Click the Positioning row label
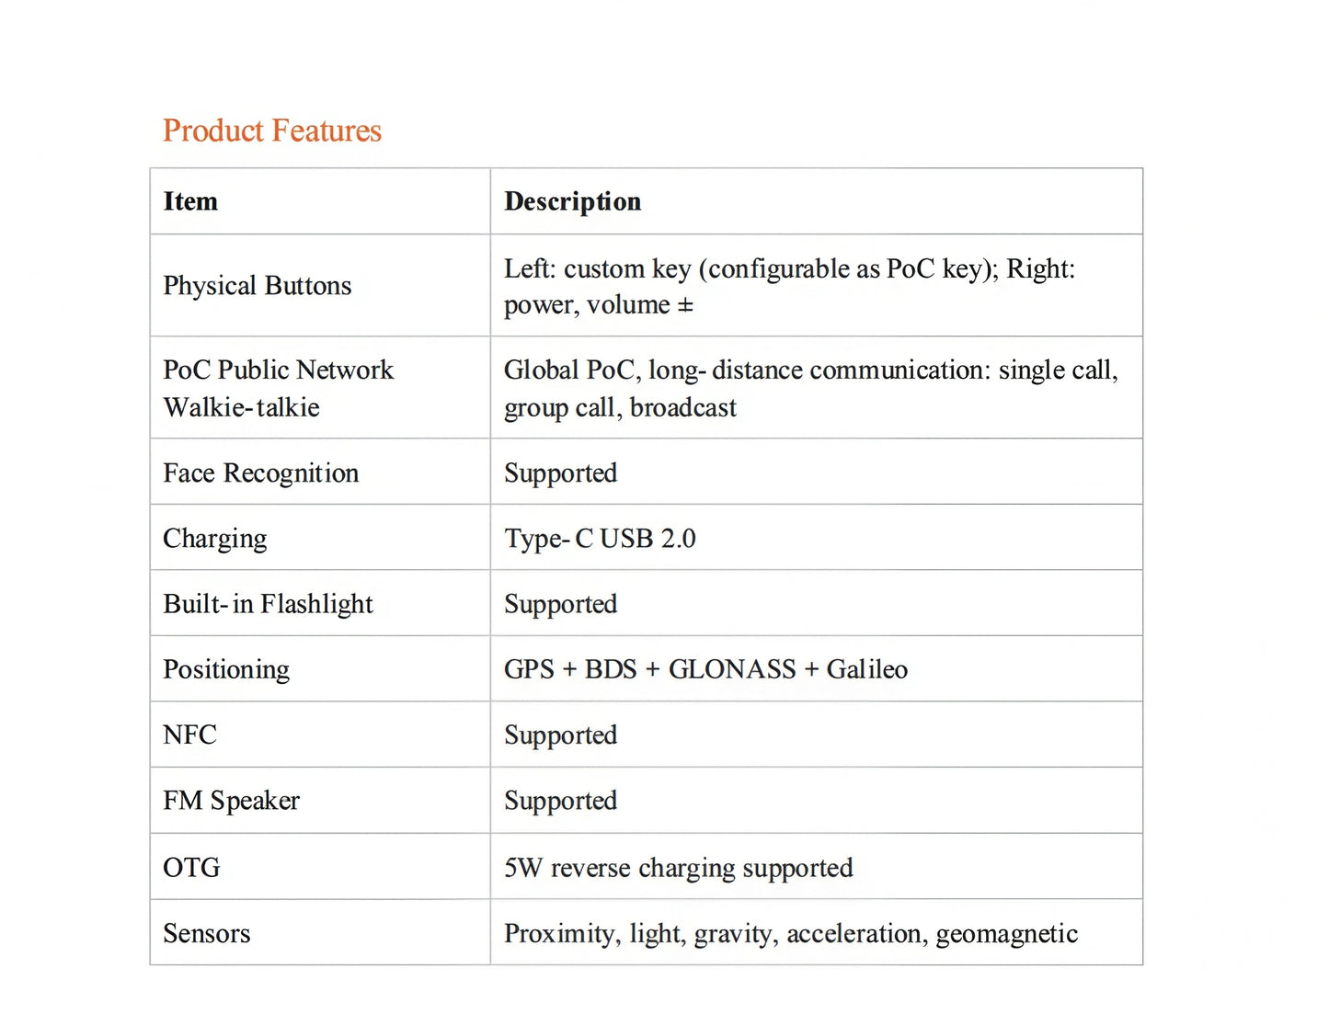Screen dimensions: 1329x1014 pyautogui.click(x=226, y=670)
